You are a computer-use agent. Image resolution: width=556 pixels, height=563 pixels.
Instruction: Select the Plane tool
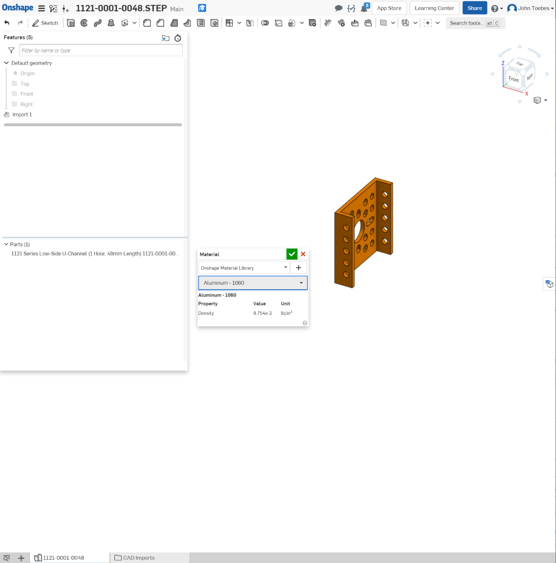[x=383, y=23]
